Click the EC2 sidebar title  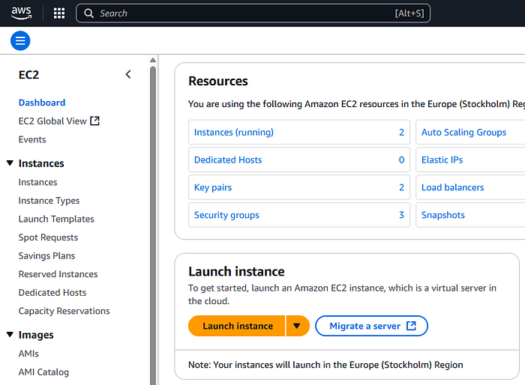pos(28,75)
